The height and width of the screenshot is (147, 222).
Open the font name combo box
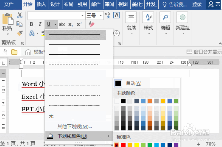tap(56, 15)
